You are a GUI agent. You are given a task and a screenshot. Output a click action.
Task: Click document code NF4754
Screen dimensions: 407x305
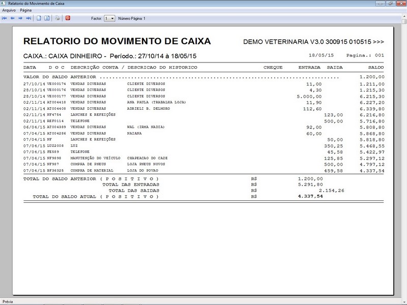[54, 115]
